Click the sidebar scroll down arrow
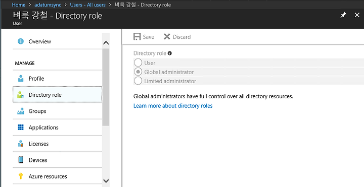The height and width of the screenshot is (187, 364). point(106,180)
